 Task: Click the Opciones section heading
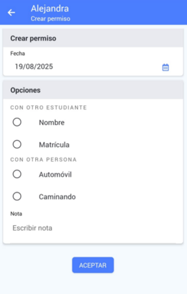coord(25,90)
